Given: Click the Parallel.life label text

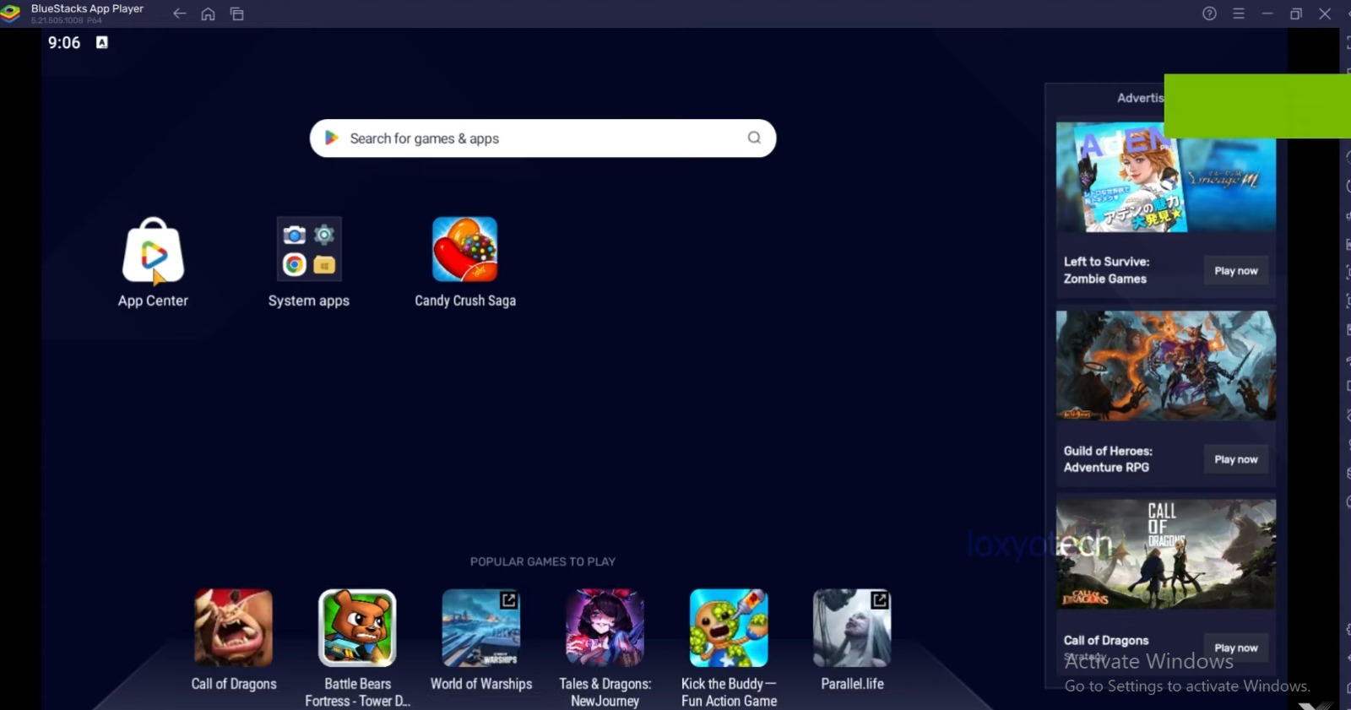Looking at the screenshot, I should [852, 684].
